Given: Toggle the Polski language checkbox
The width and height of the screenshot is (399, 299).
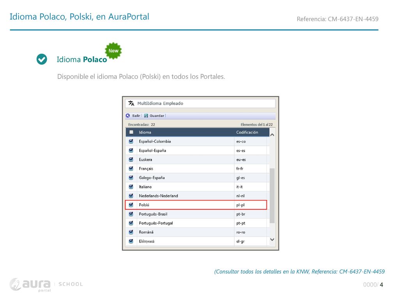Looking at the screenshot, I should click(131, 205).
